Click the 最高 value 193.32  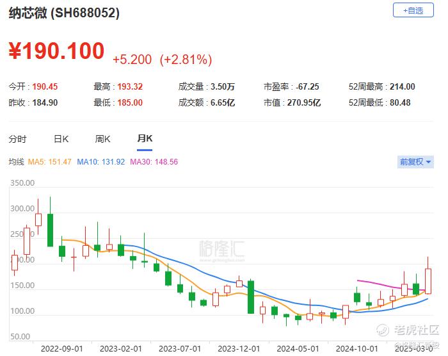[x=130, y=86]
